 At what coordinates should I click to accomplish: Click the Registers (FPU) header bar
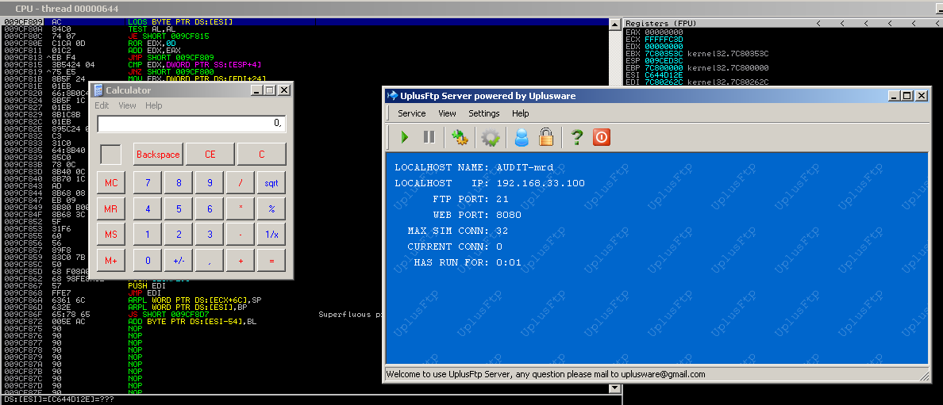(x=782, y=24)
